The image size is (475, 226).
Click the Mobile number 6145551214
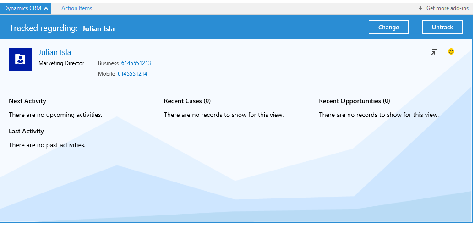coord(132,74)
